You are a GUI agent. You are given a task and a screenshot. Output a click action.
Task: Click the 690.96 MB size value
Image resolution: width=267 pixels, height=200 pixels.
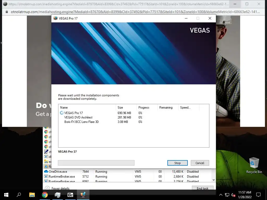click(x=124, y=113)
